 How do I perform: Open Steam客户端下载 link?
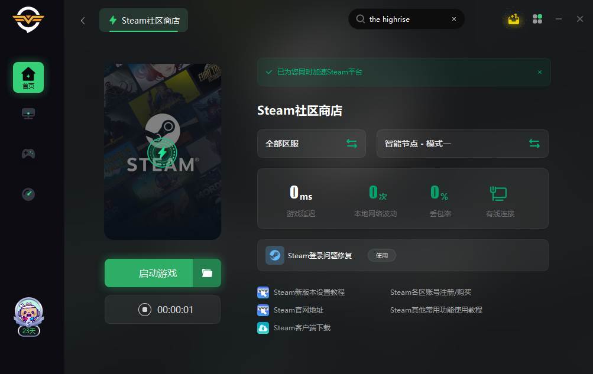[x=302, y=328]
